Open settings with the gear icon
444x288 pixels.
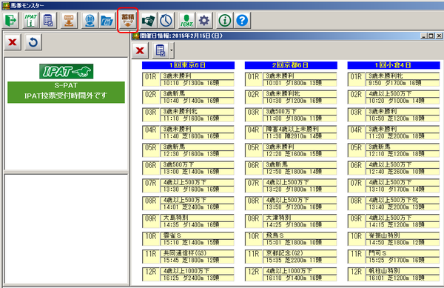click(x=204, y=21)
